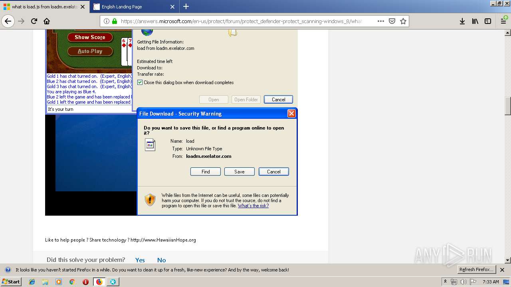Click the scrollbar up arrow
Screen dimensions: 511x287
click(508, 32)
